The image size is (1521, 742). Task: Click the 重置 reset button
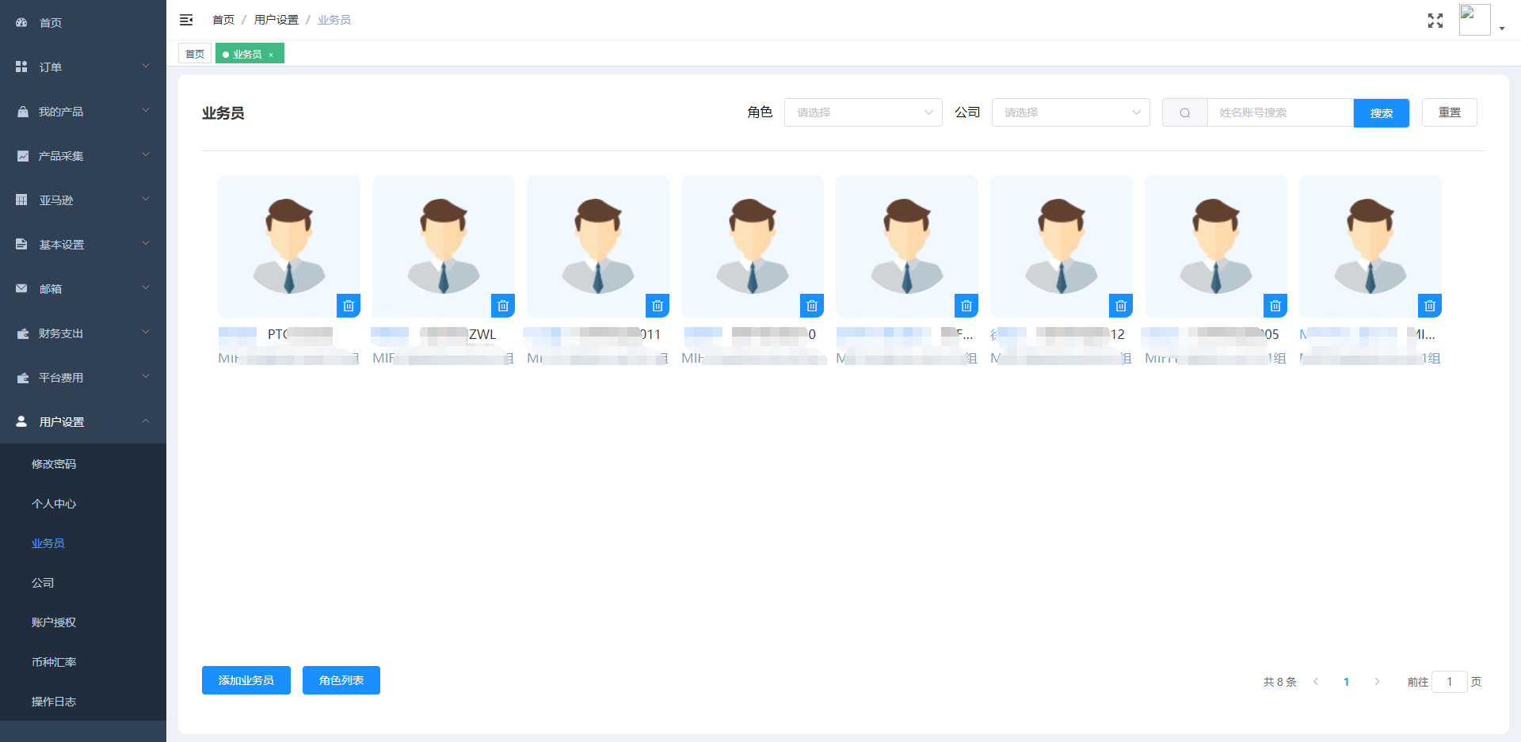1449,112
